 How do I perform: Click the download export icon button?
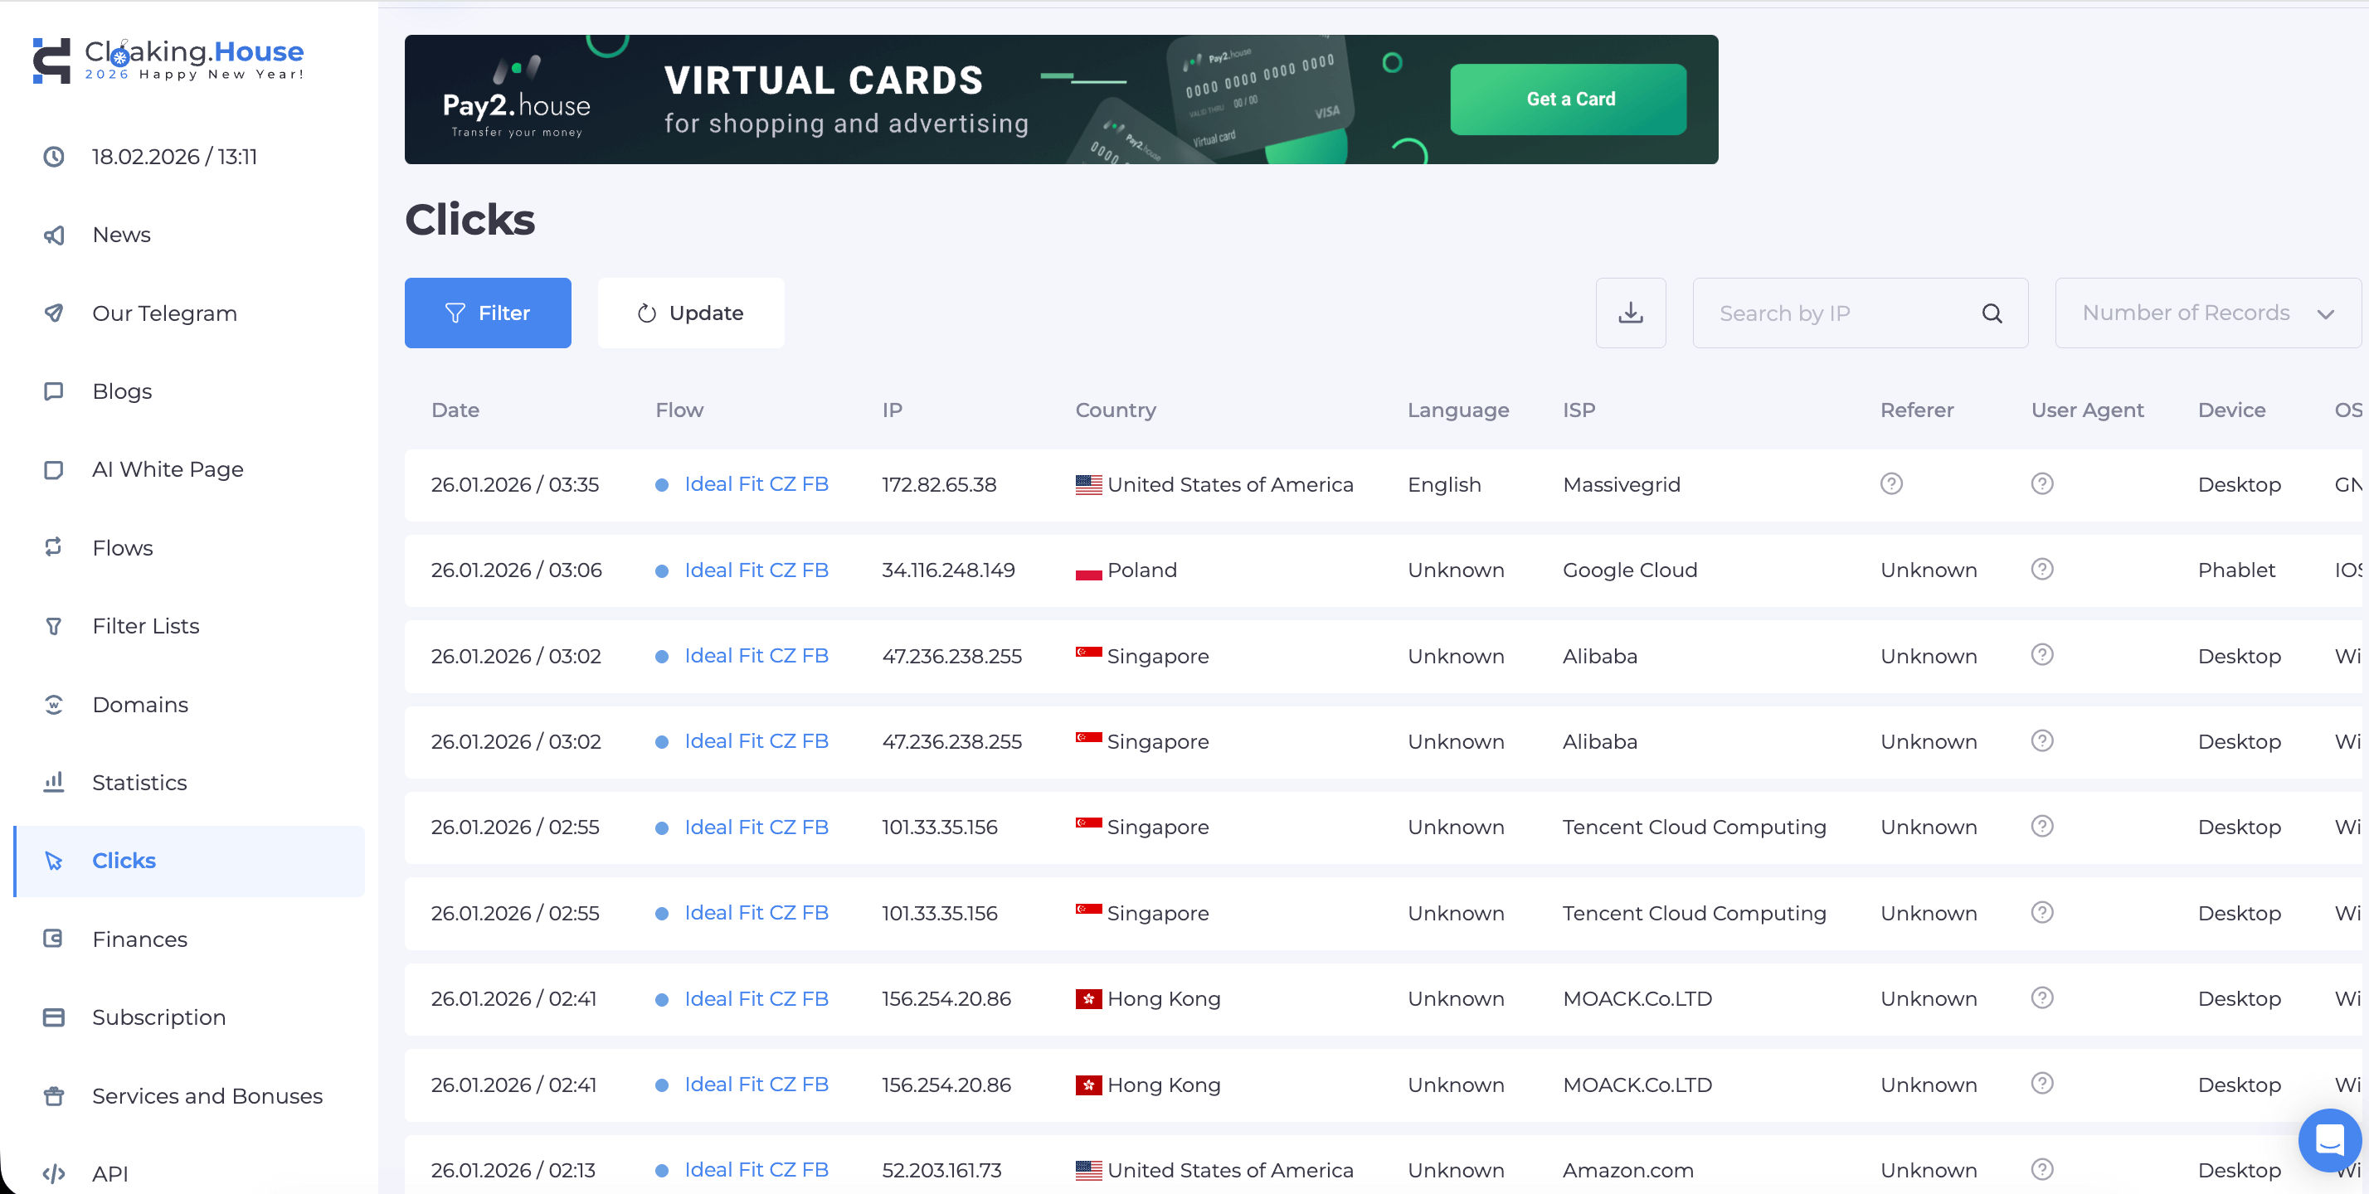tap(1631, 313)
